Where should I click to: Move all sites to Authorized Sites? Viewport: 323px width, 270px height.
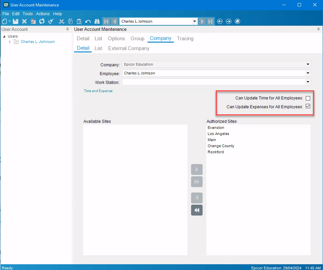(x=197, y=182)
